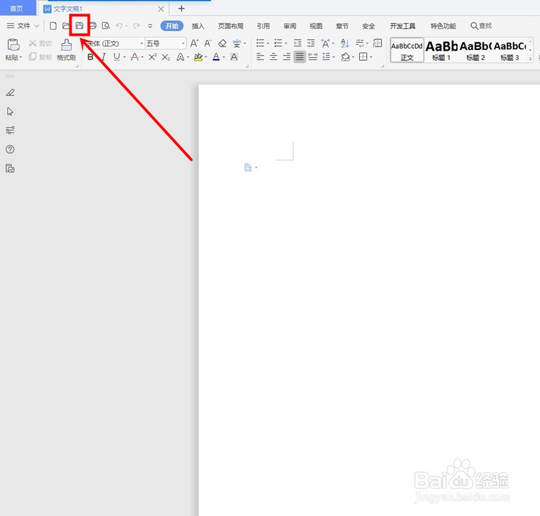Open the pinyin guide (wén) tool
Viewport: 540px width, 516px height.
click(x=237, y=43)
